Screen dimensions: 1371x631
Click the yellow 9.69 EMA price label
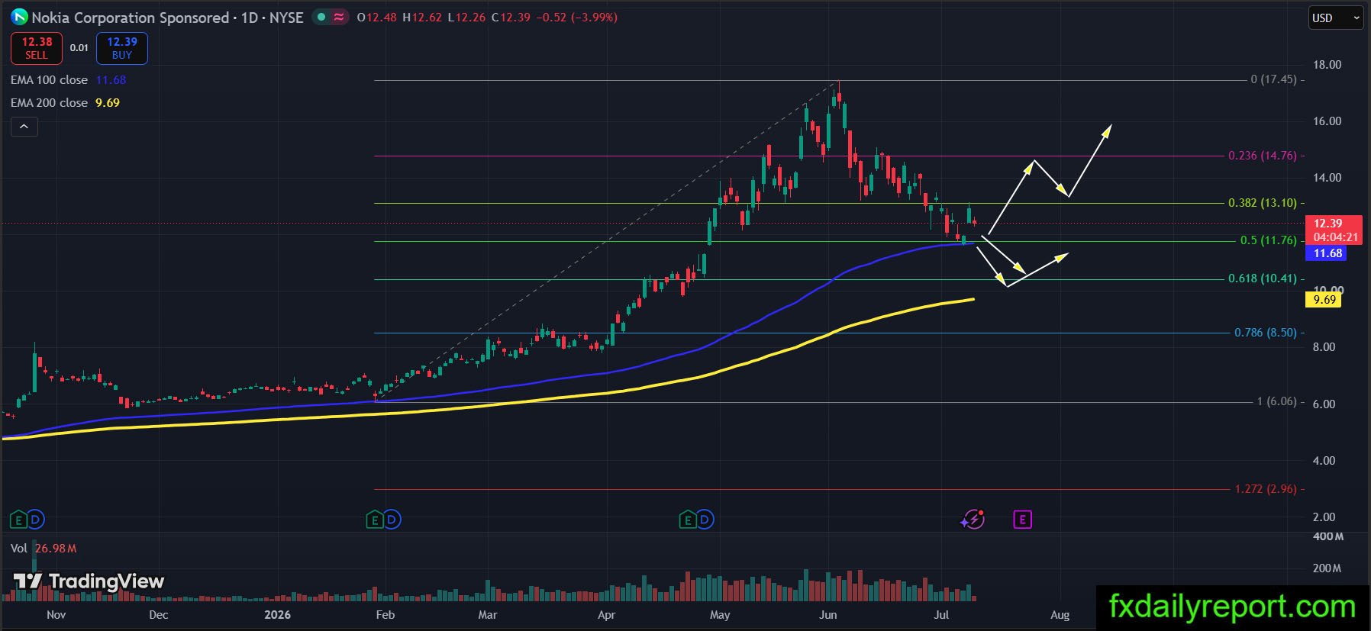[x=1325, y=300]
